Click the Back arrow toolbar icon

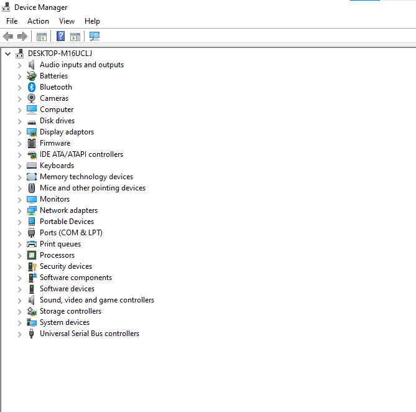click(x=8, y=37)
